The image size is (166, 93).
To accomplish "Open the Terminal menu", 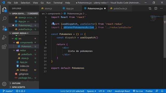I will click(x=58, y=3).
